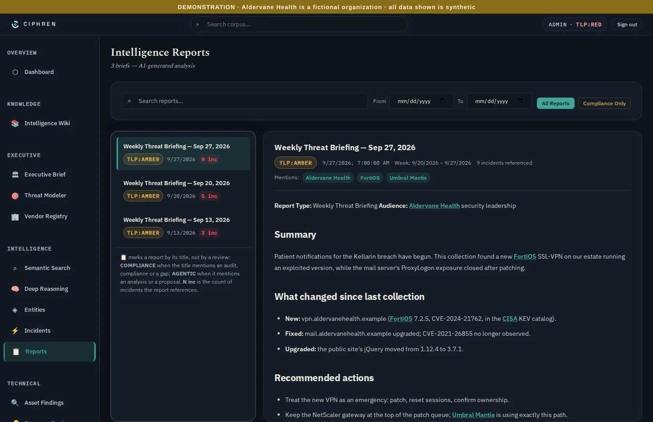
Task: Go to the Intelligence Wiki section
Action: [x=50, y=123]
